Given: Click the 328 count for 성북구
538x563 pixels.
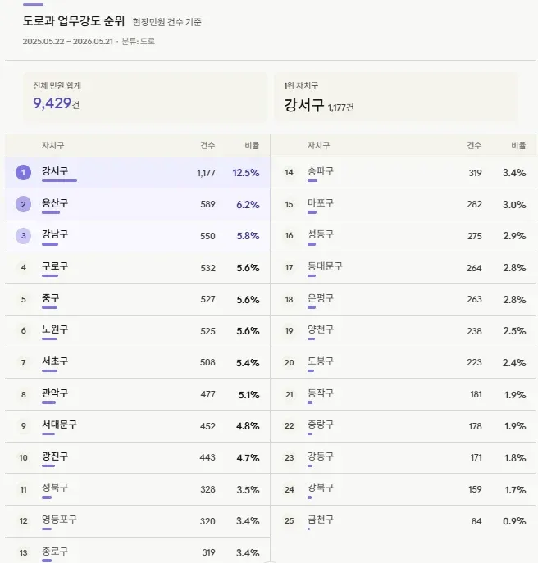Looking at the screenshot, I should click(207, 489).
